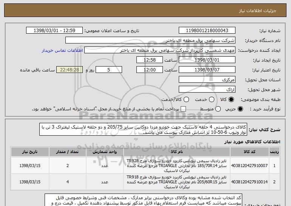Click the اطلاعات کالاهای مورد نیاز section heading
Screen dimensions: 291x206
[252, 142]
